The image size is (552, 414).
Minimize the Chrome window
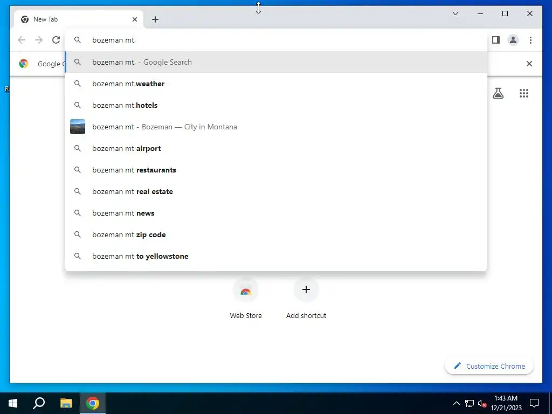click(x=480, y=13)
